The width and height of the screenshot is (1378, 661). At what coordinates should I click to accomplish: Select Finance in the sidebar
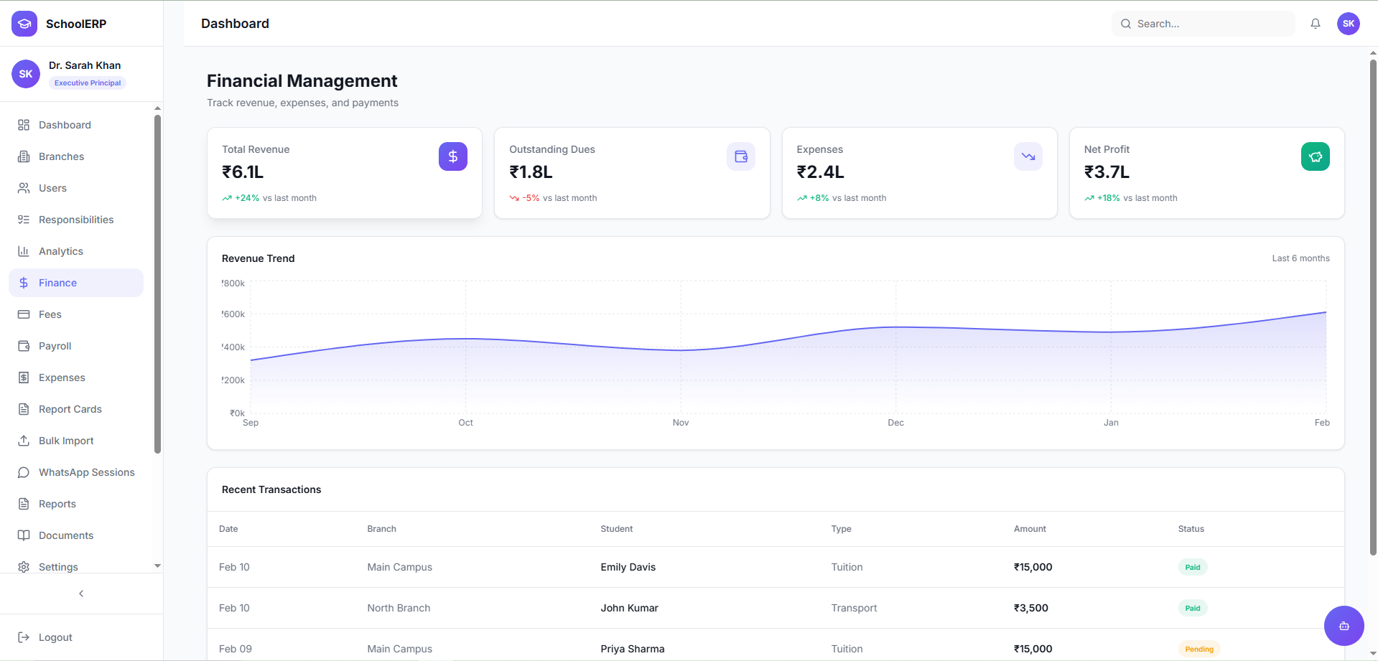pos(76,283)
